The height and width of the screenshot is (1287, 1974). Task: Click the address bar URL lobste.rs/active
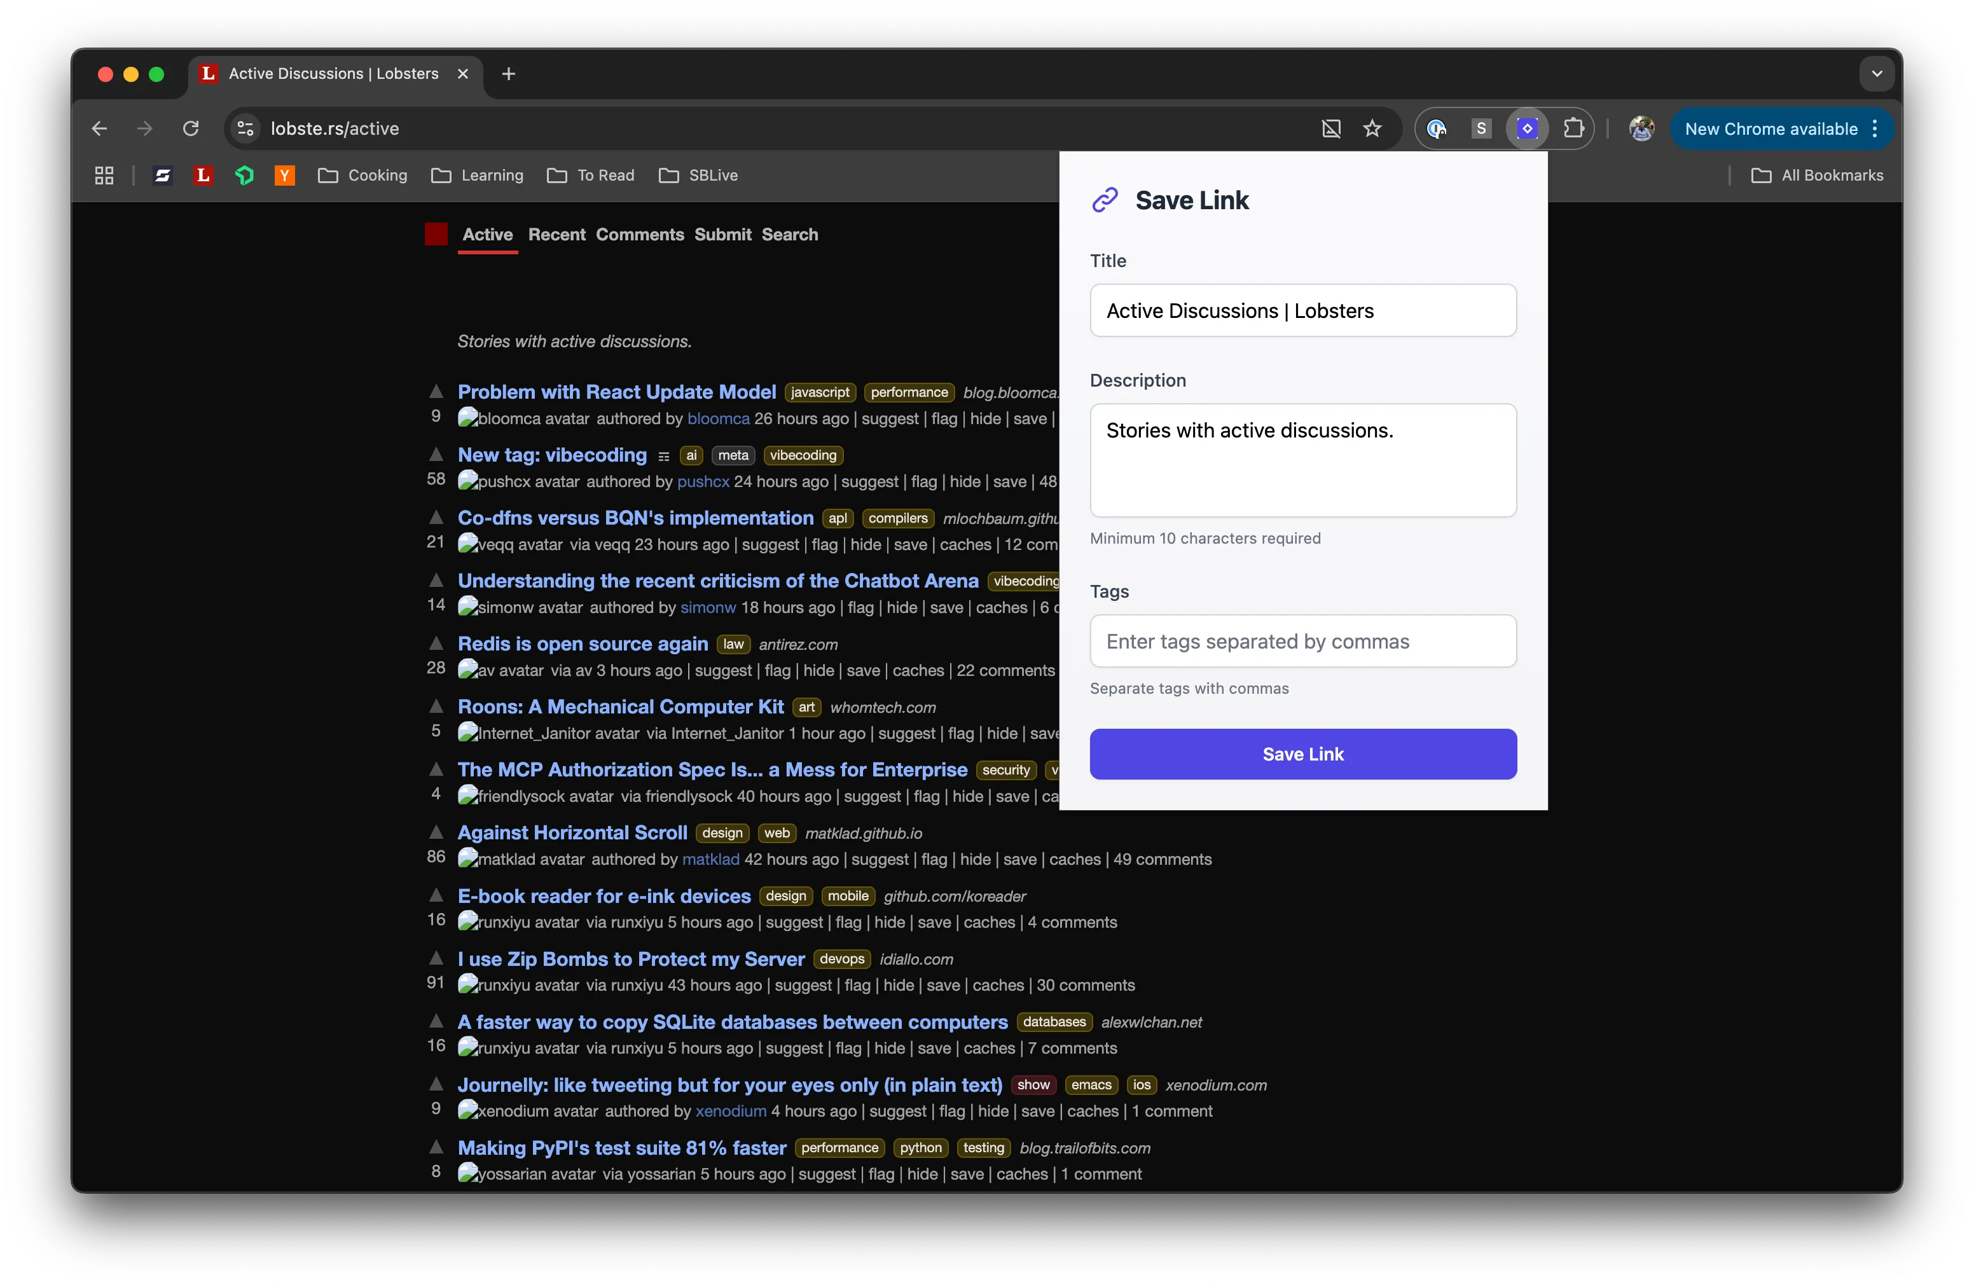pyautogui.click(x=335, y=128)
